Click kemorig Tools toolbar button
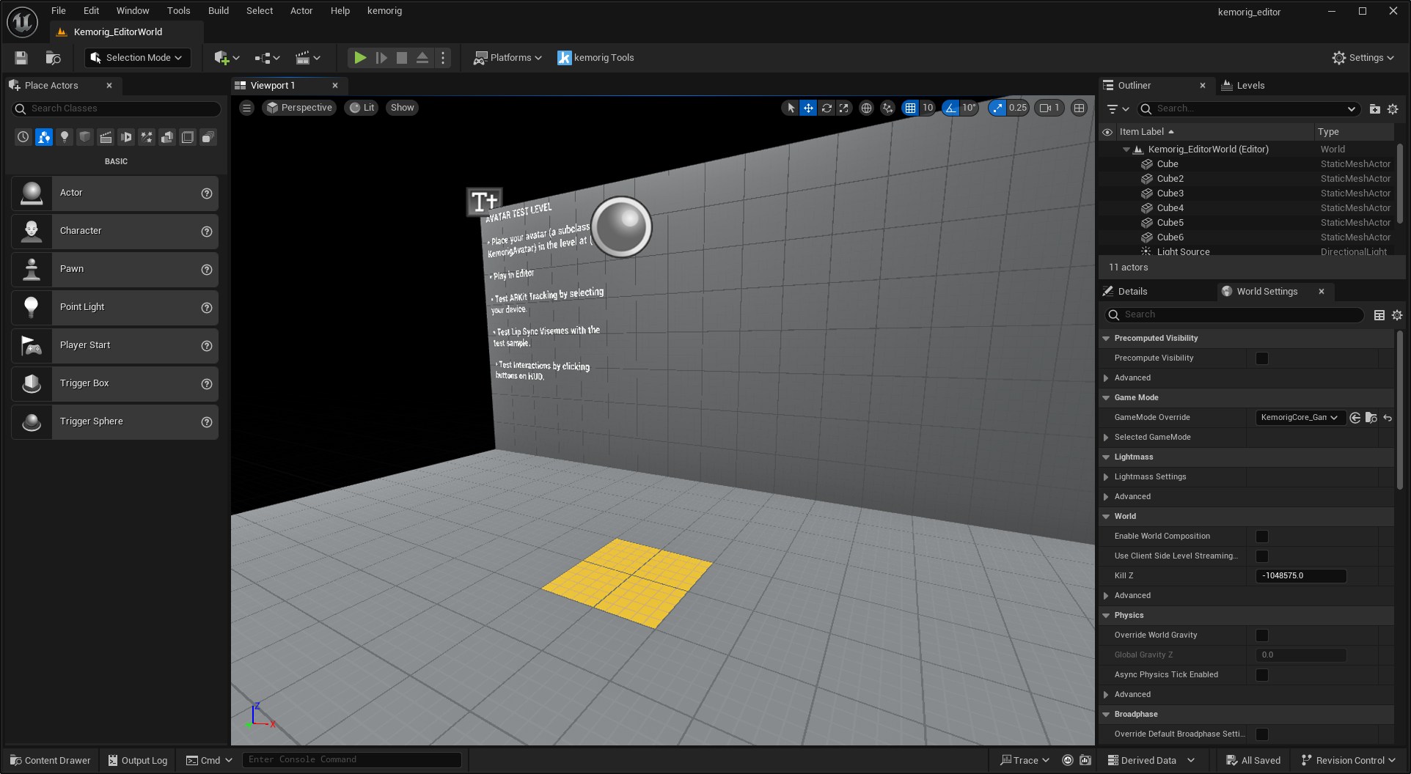The image size is (1411, 774). pos(595,58)
